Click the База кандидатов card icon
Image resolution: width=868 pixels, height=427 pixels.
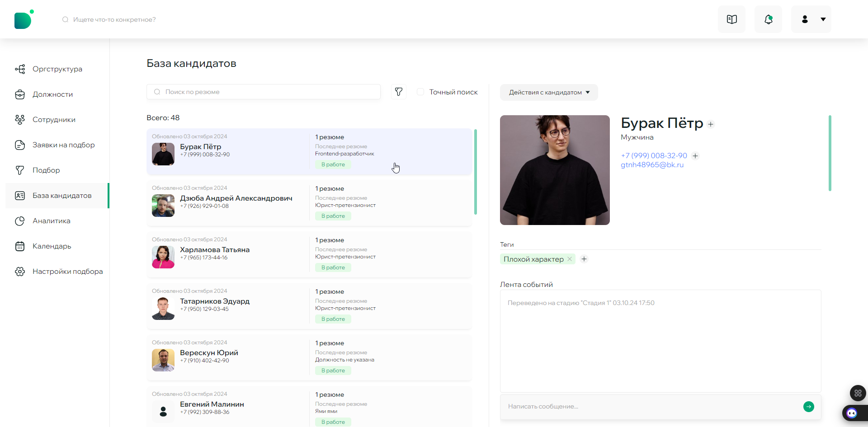click(x=20, y=196)
